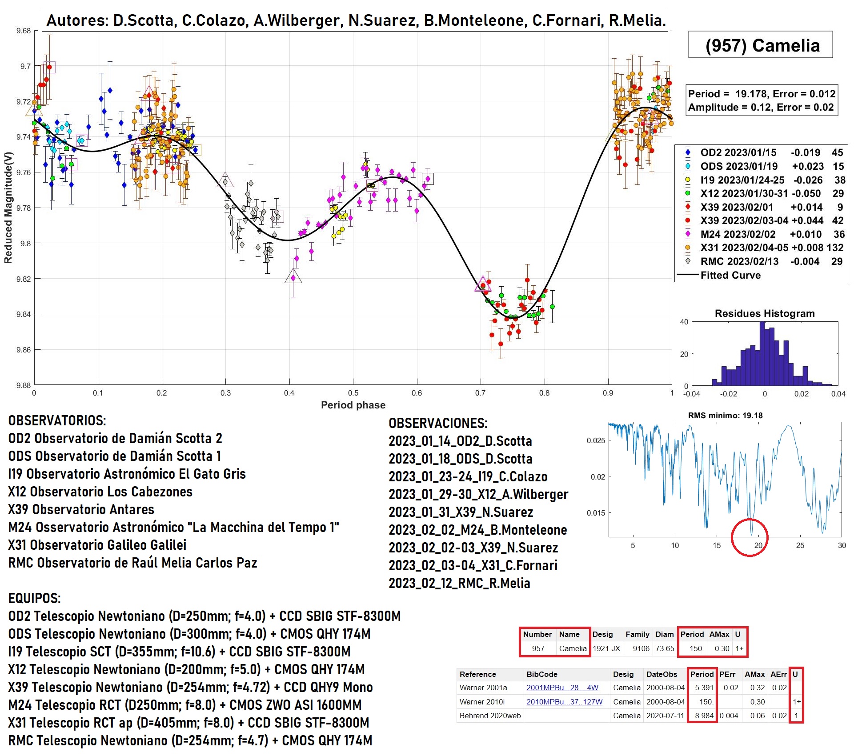Image resolution: width=854 pixels, height=756 pixels.
Task: Select the X39 Observatorio Antares line
Action: 81,509
